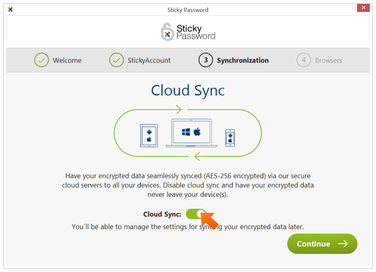Image resolution: width=376 pixels, height=272 pixels.
Task: Click the laptop illustration with Windows and Apple logos
Action: click(x=192, y=133)
